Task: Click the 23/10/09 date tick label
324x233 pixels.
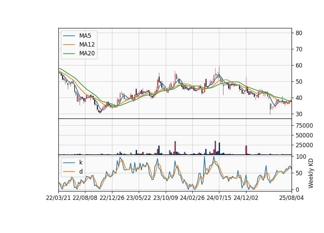Action: pyautogui.click(x=165, y=198)
